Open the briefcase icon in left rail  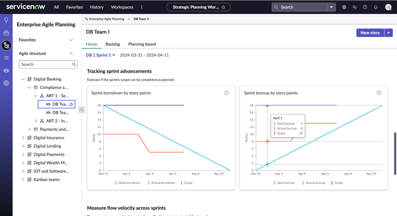pyautogui.click(x=6, y=33)
